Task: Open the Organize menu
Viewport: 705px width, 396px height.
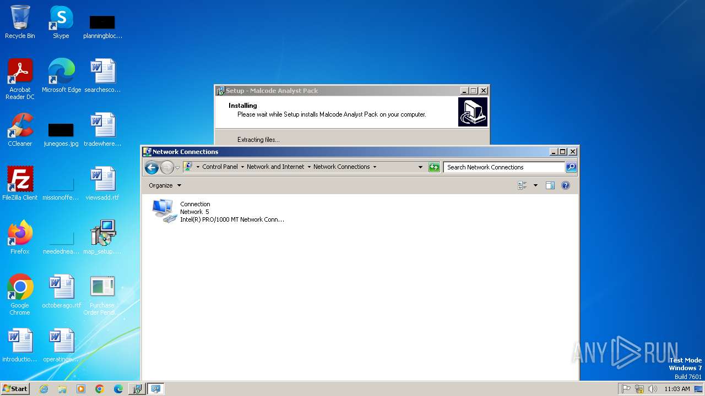Action: point(165,185)
